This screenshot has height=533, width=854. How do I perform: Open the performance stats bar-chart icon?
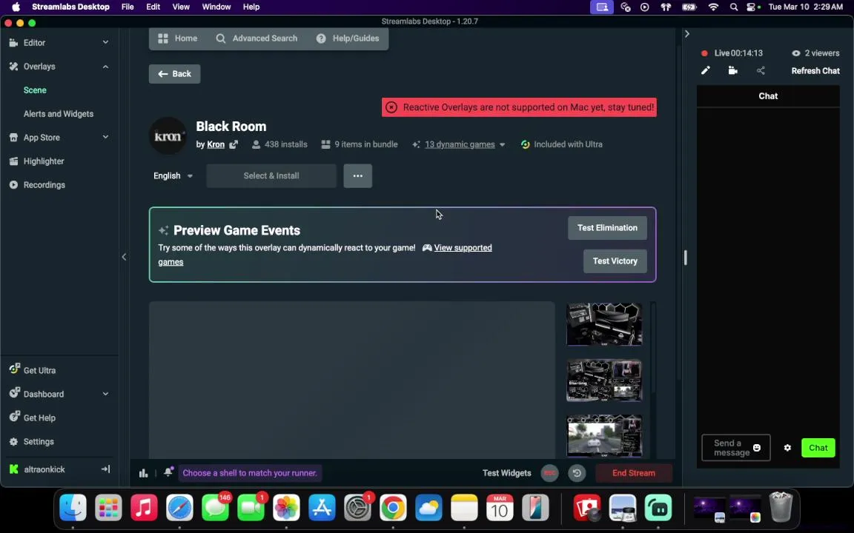click(143, 472)
